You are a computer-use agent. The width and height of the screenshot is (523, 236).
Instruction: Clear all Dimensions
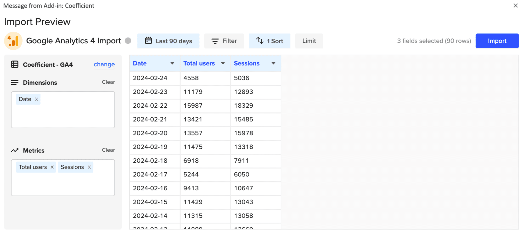pos(108,82)
